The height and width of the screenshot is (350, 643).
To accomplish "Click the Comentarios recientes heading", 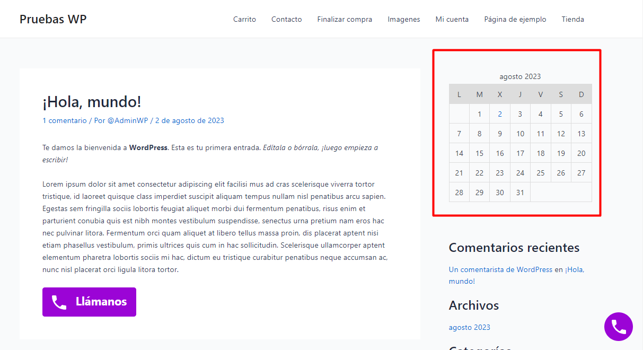I will 514,248.
